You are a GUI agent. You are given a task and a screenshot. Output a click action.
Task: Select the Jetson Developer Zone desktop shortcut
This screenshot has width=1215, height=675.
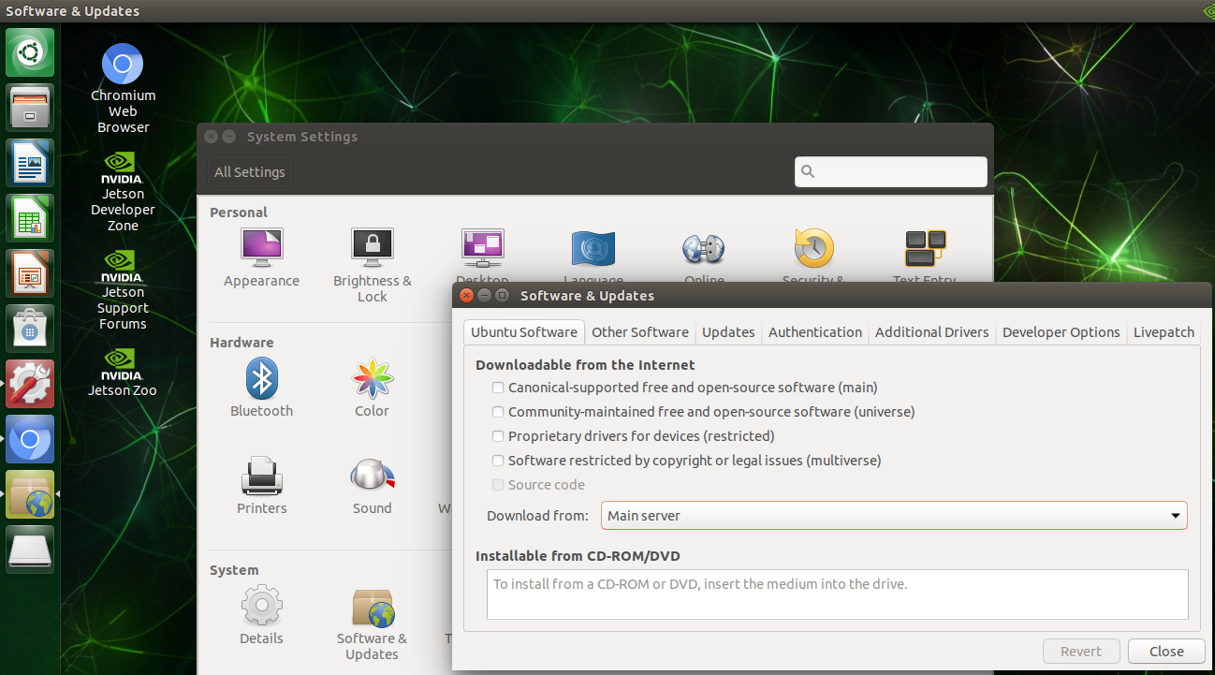pyautogui.click(x=123, y=191)
